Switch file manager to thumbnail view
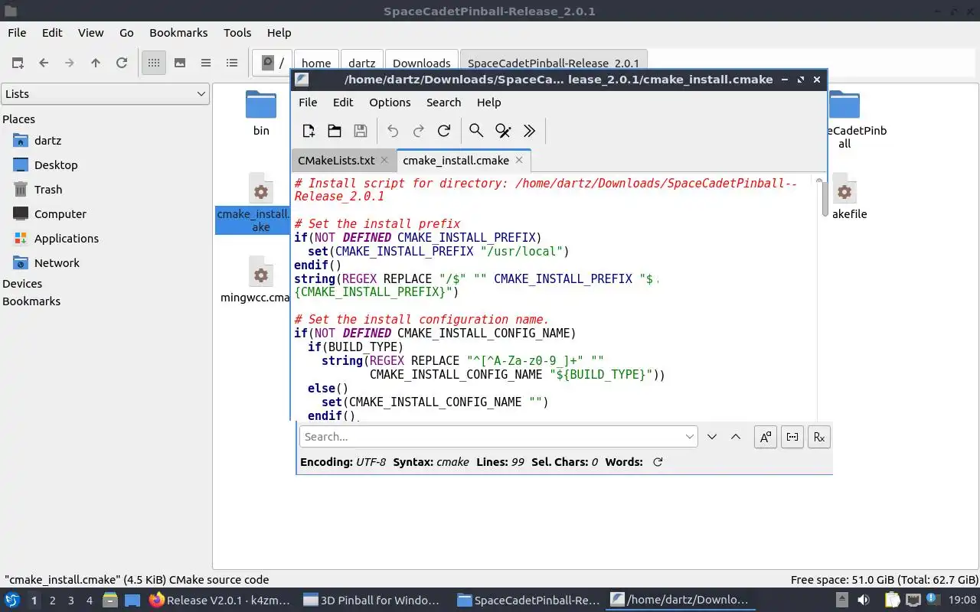This screenshot has width=980, height=612. pos(180,63)
